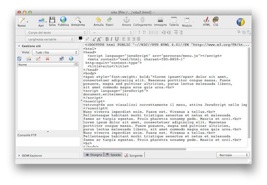Viewport: 267px width, 185px height.
Task: Click the </noscript> line in source
Action: tap(95, 108)
